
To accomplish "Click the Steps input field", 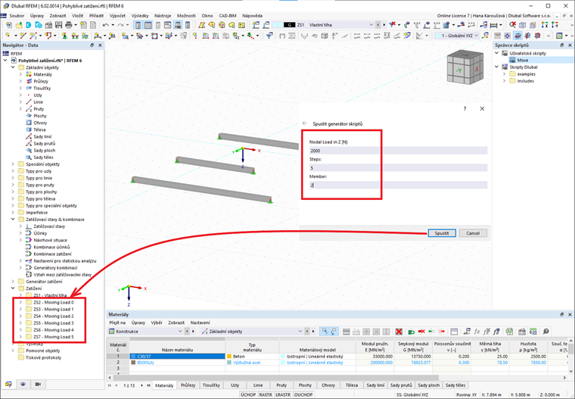I will pos(398,168).
